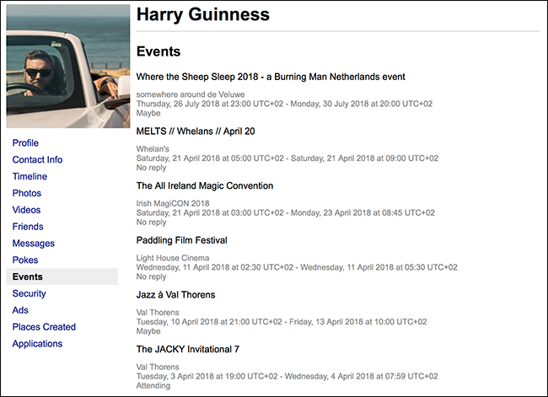Click the Applications sidebar link
The width and height of the screenshot is (548, 397).
tap(37, 344)
